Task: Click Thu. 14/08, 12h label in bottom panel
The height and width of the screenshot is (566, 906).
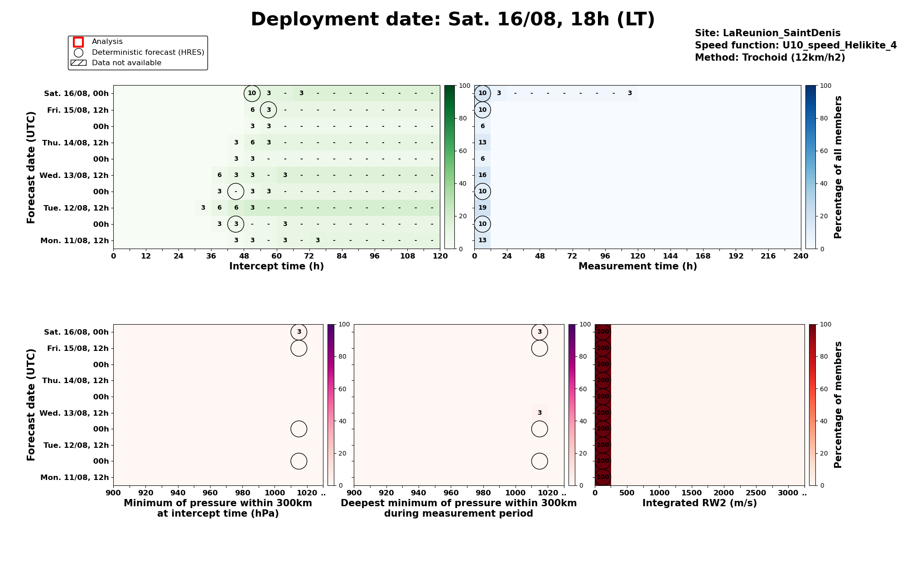Action: coord(75,381)
